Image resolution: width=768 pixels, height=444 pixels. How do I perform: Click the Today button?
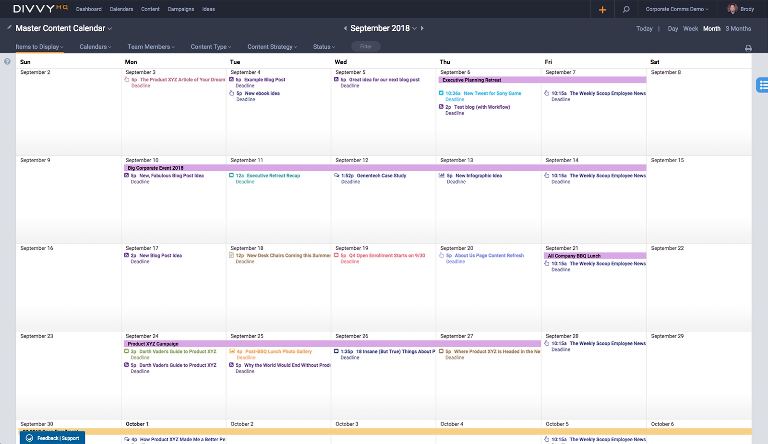[x=644, y=28]
